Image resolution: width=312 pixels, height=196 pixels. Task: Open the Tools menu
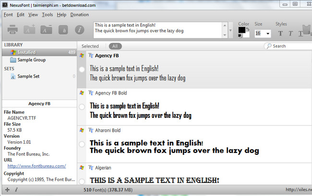click(48, 15)
